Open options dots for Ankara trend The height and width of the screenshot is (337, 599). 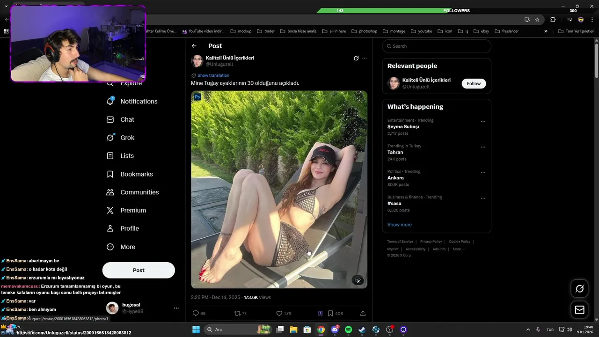click(x=483, y=173)
